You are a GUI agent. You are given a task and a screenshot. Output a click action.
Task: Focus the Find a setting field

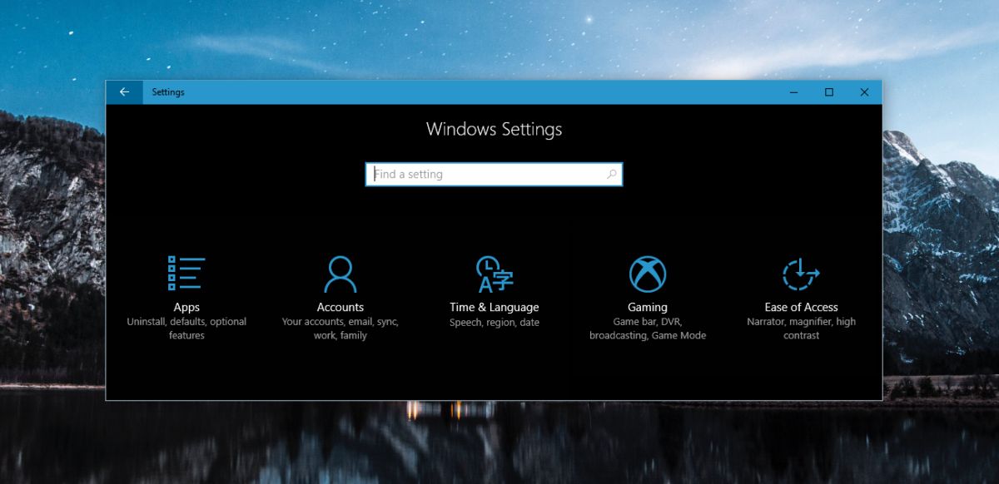pos(494,175)
